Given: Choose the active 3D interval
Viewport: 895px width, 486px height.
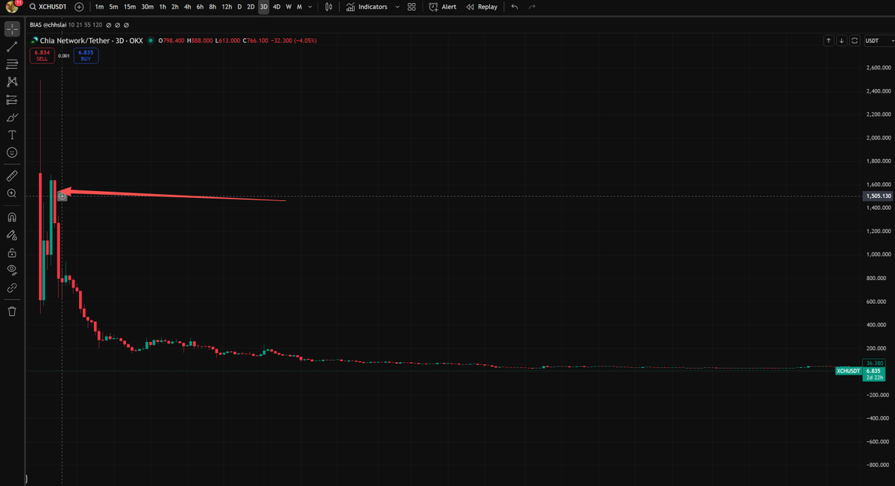Looking at the screenshot, I should click(263, 7).
